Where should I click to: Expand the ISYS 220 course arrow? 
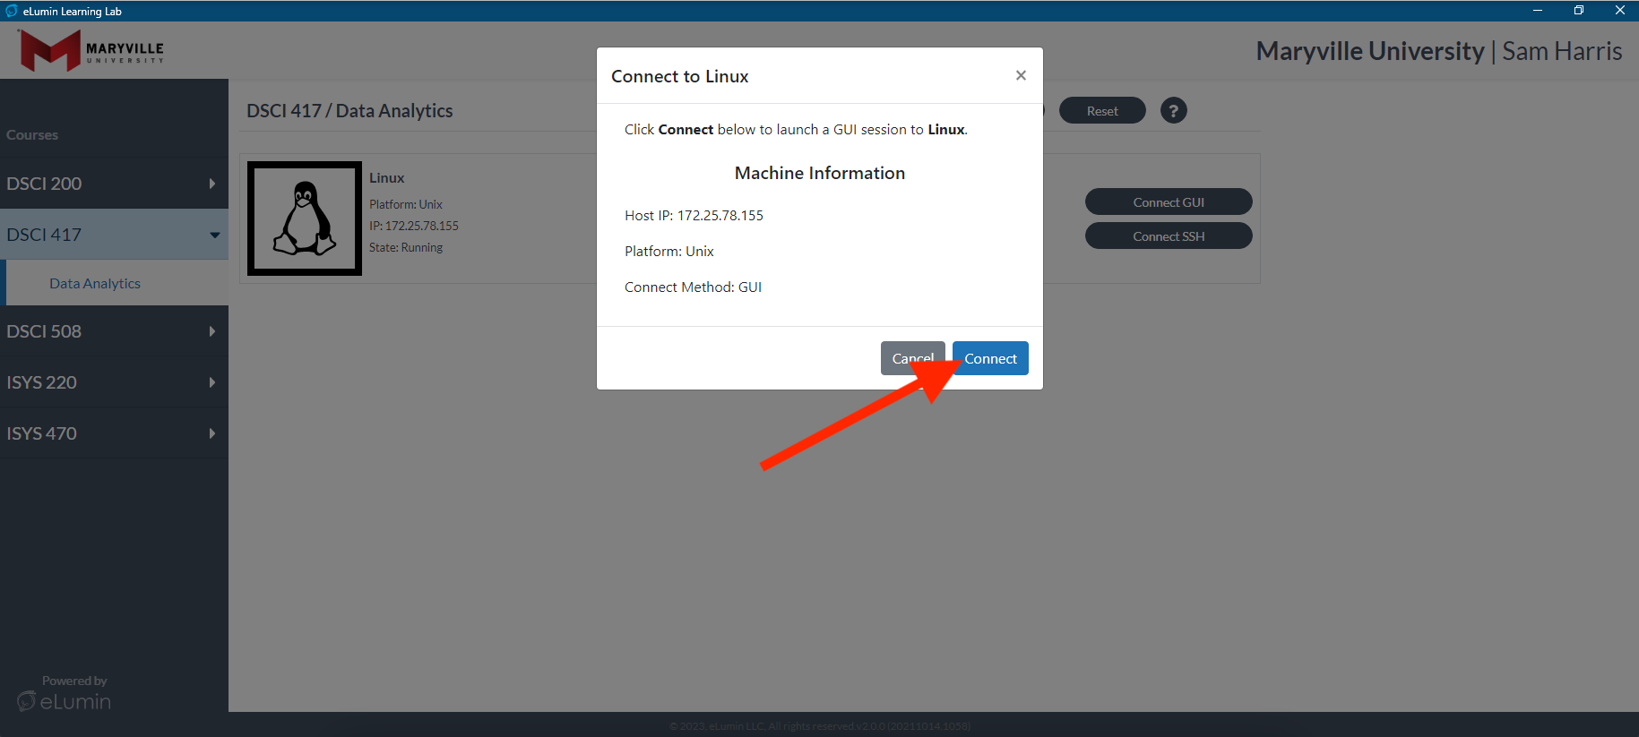(212, 382)
